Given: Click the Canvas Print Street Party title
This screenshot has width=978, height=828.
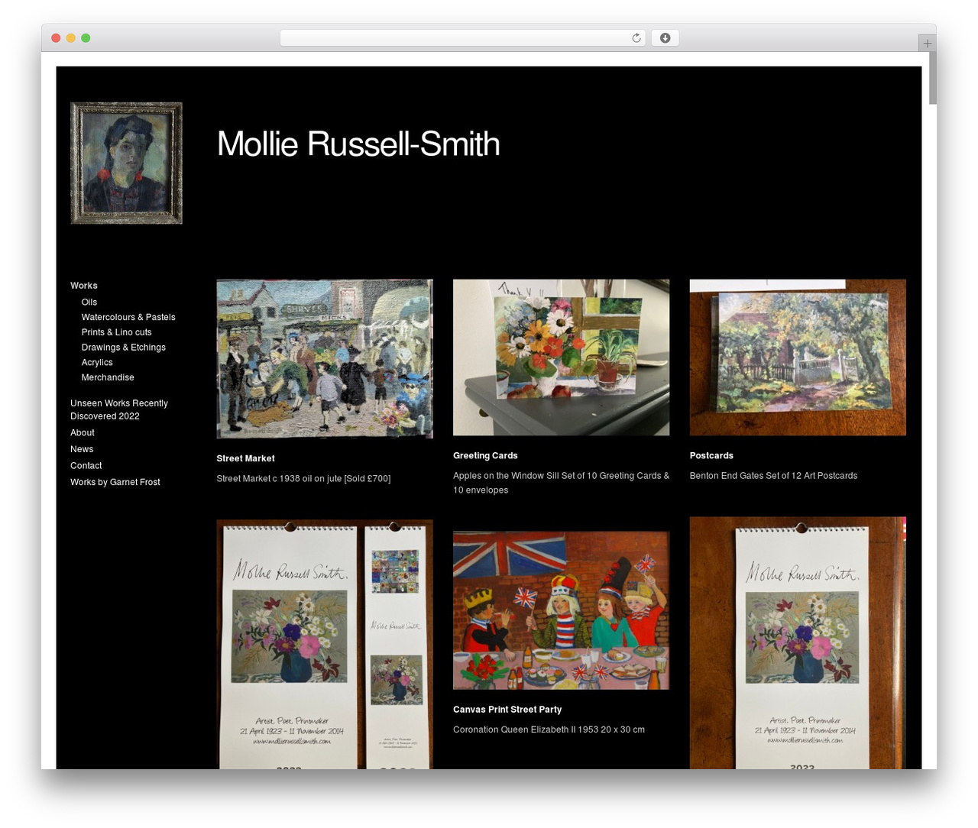Looking at the screenshot, I should [507, 710].
